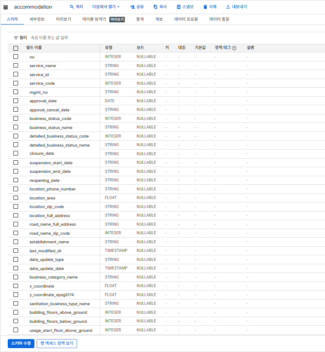Open the 테이블 탐색기 tab

click(x=94, y=19)
